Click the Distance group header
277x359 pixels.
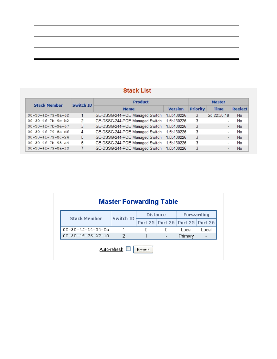click(156, 215)
